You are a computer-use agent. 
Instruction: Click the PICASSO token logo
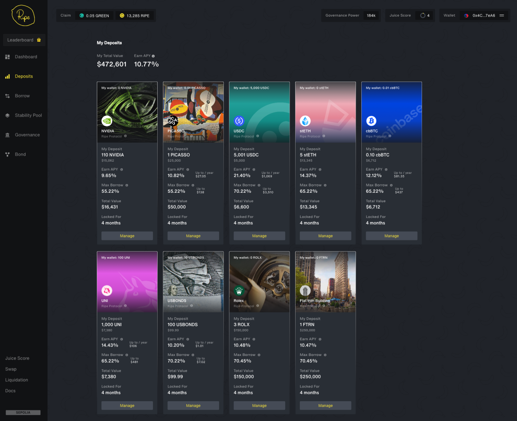click(173, 121)
